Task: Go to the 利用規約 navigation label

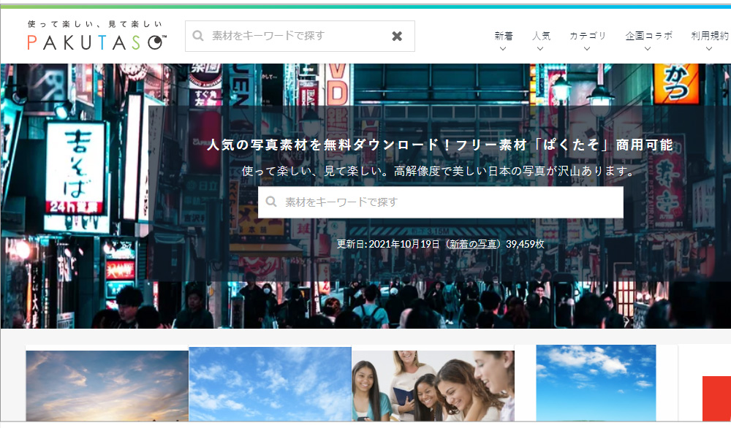Action: (x=710, y=35)
